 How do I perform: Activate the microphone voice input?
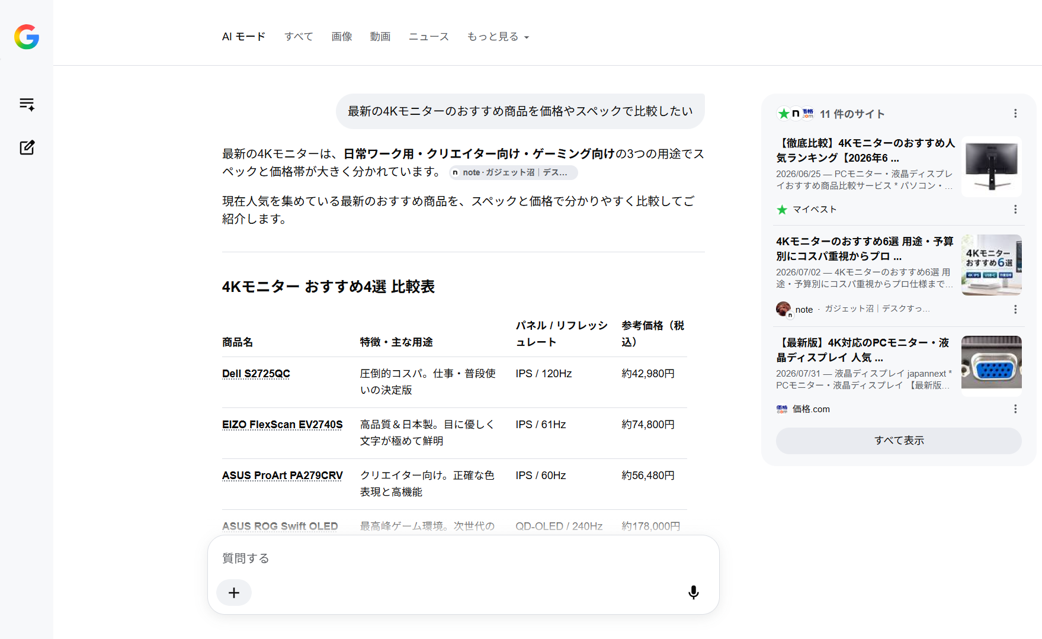tap(694, 593)
